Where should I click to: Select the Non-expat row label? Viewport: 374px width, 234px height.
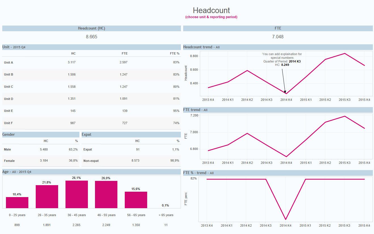point(91,161)
